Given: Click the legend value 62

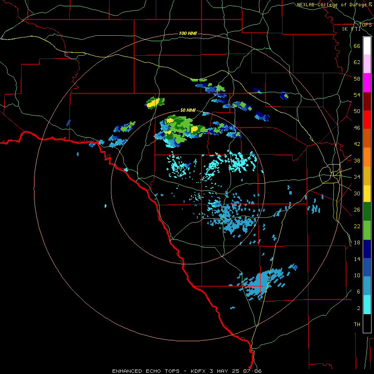Looking at the screenshot, I should (x=357, y=62).
